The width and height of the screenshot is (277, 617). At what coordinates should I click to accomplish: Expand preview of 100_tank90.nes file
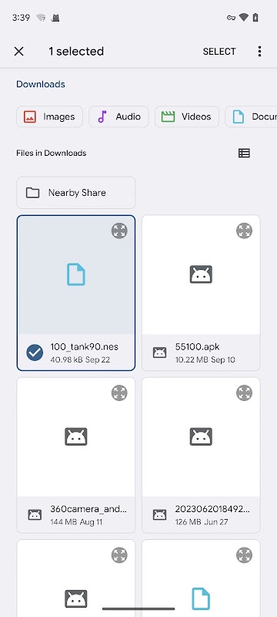click(x=119, y=231)
